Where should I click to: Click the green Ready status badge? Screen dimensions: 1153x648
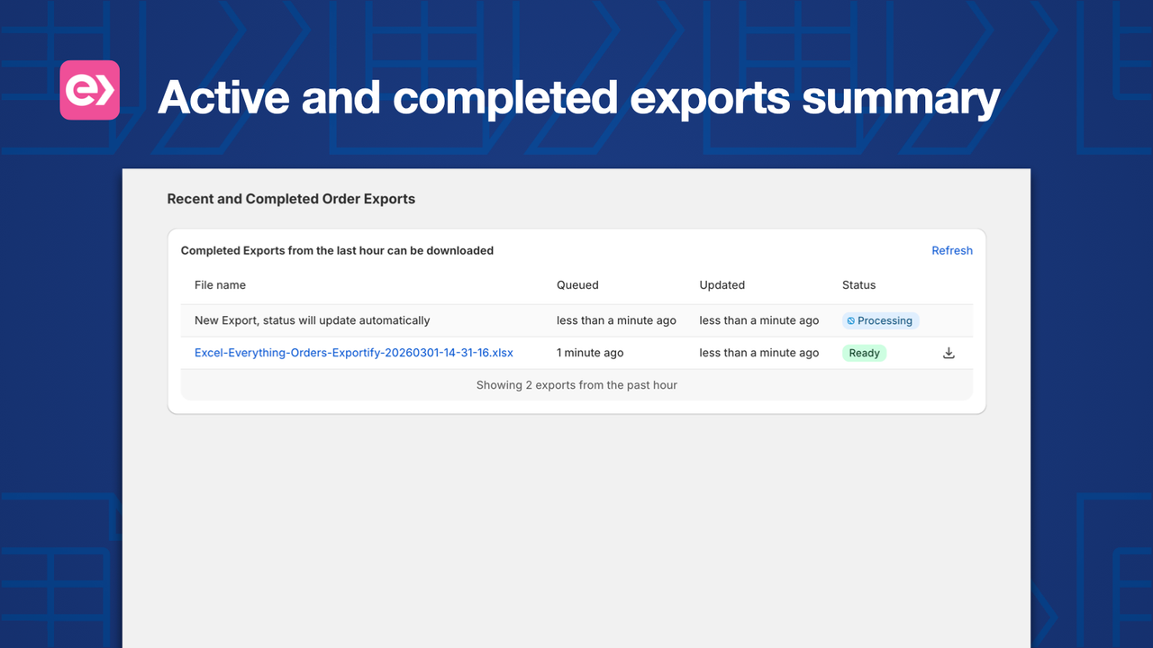point(864,353)
